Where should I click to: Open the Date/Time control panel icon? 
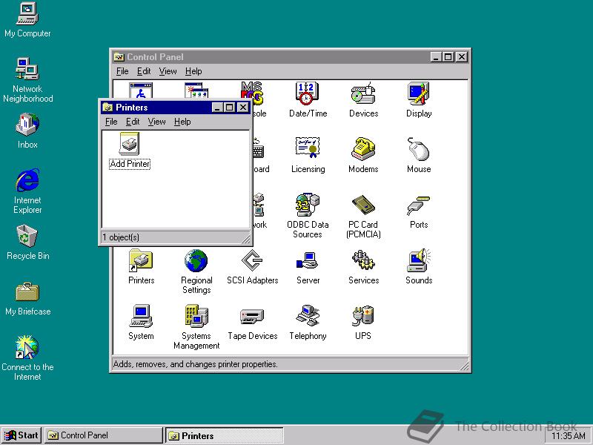tap(308, 99)
